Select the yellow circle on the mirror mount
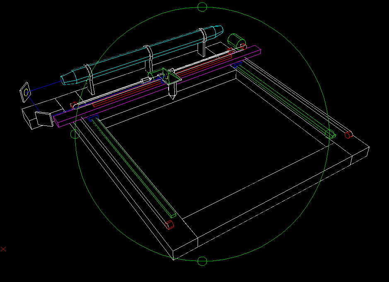389x282 pixels. 26,92
